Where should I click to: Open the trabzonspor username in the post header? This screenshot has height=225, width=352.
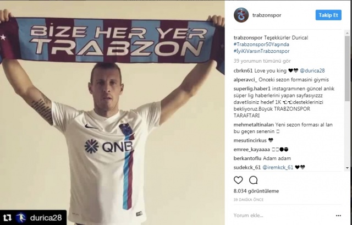click(267, 15)
